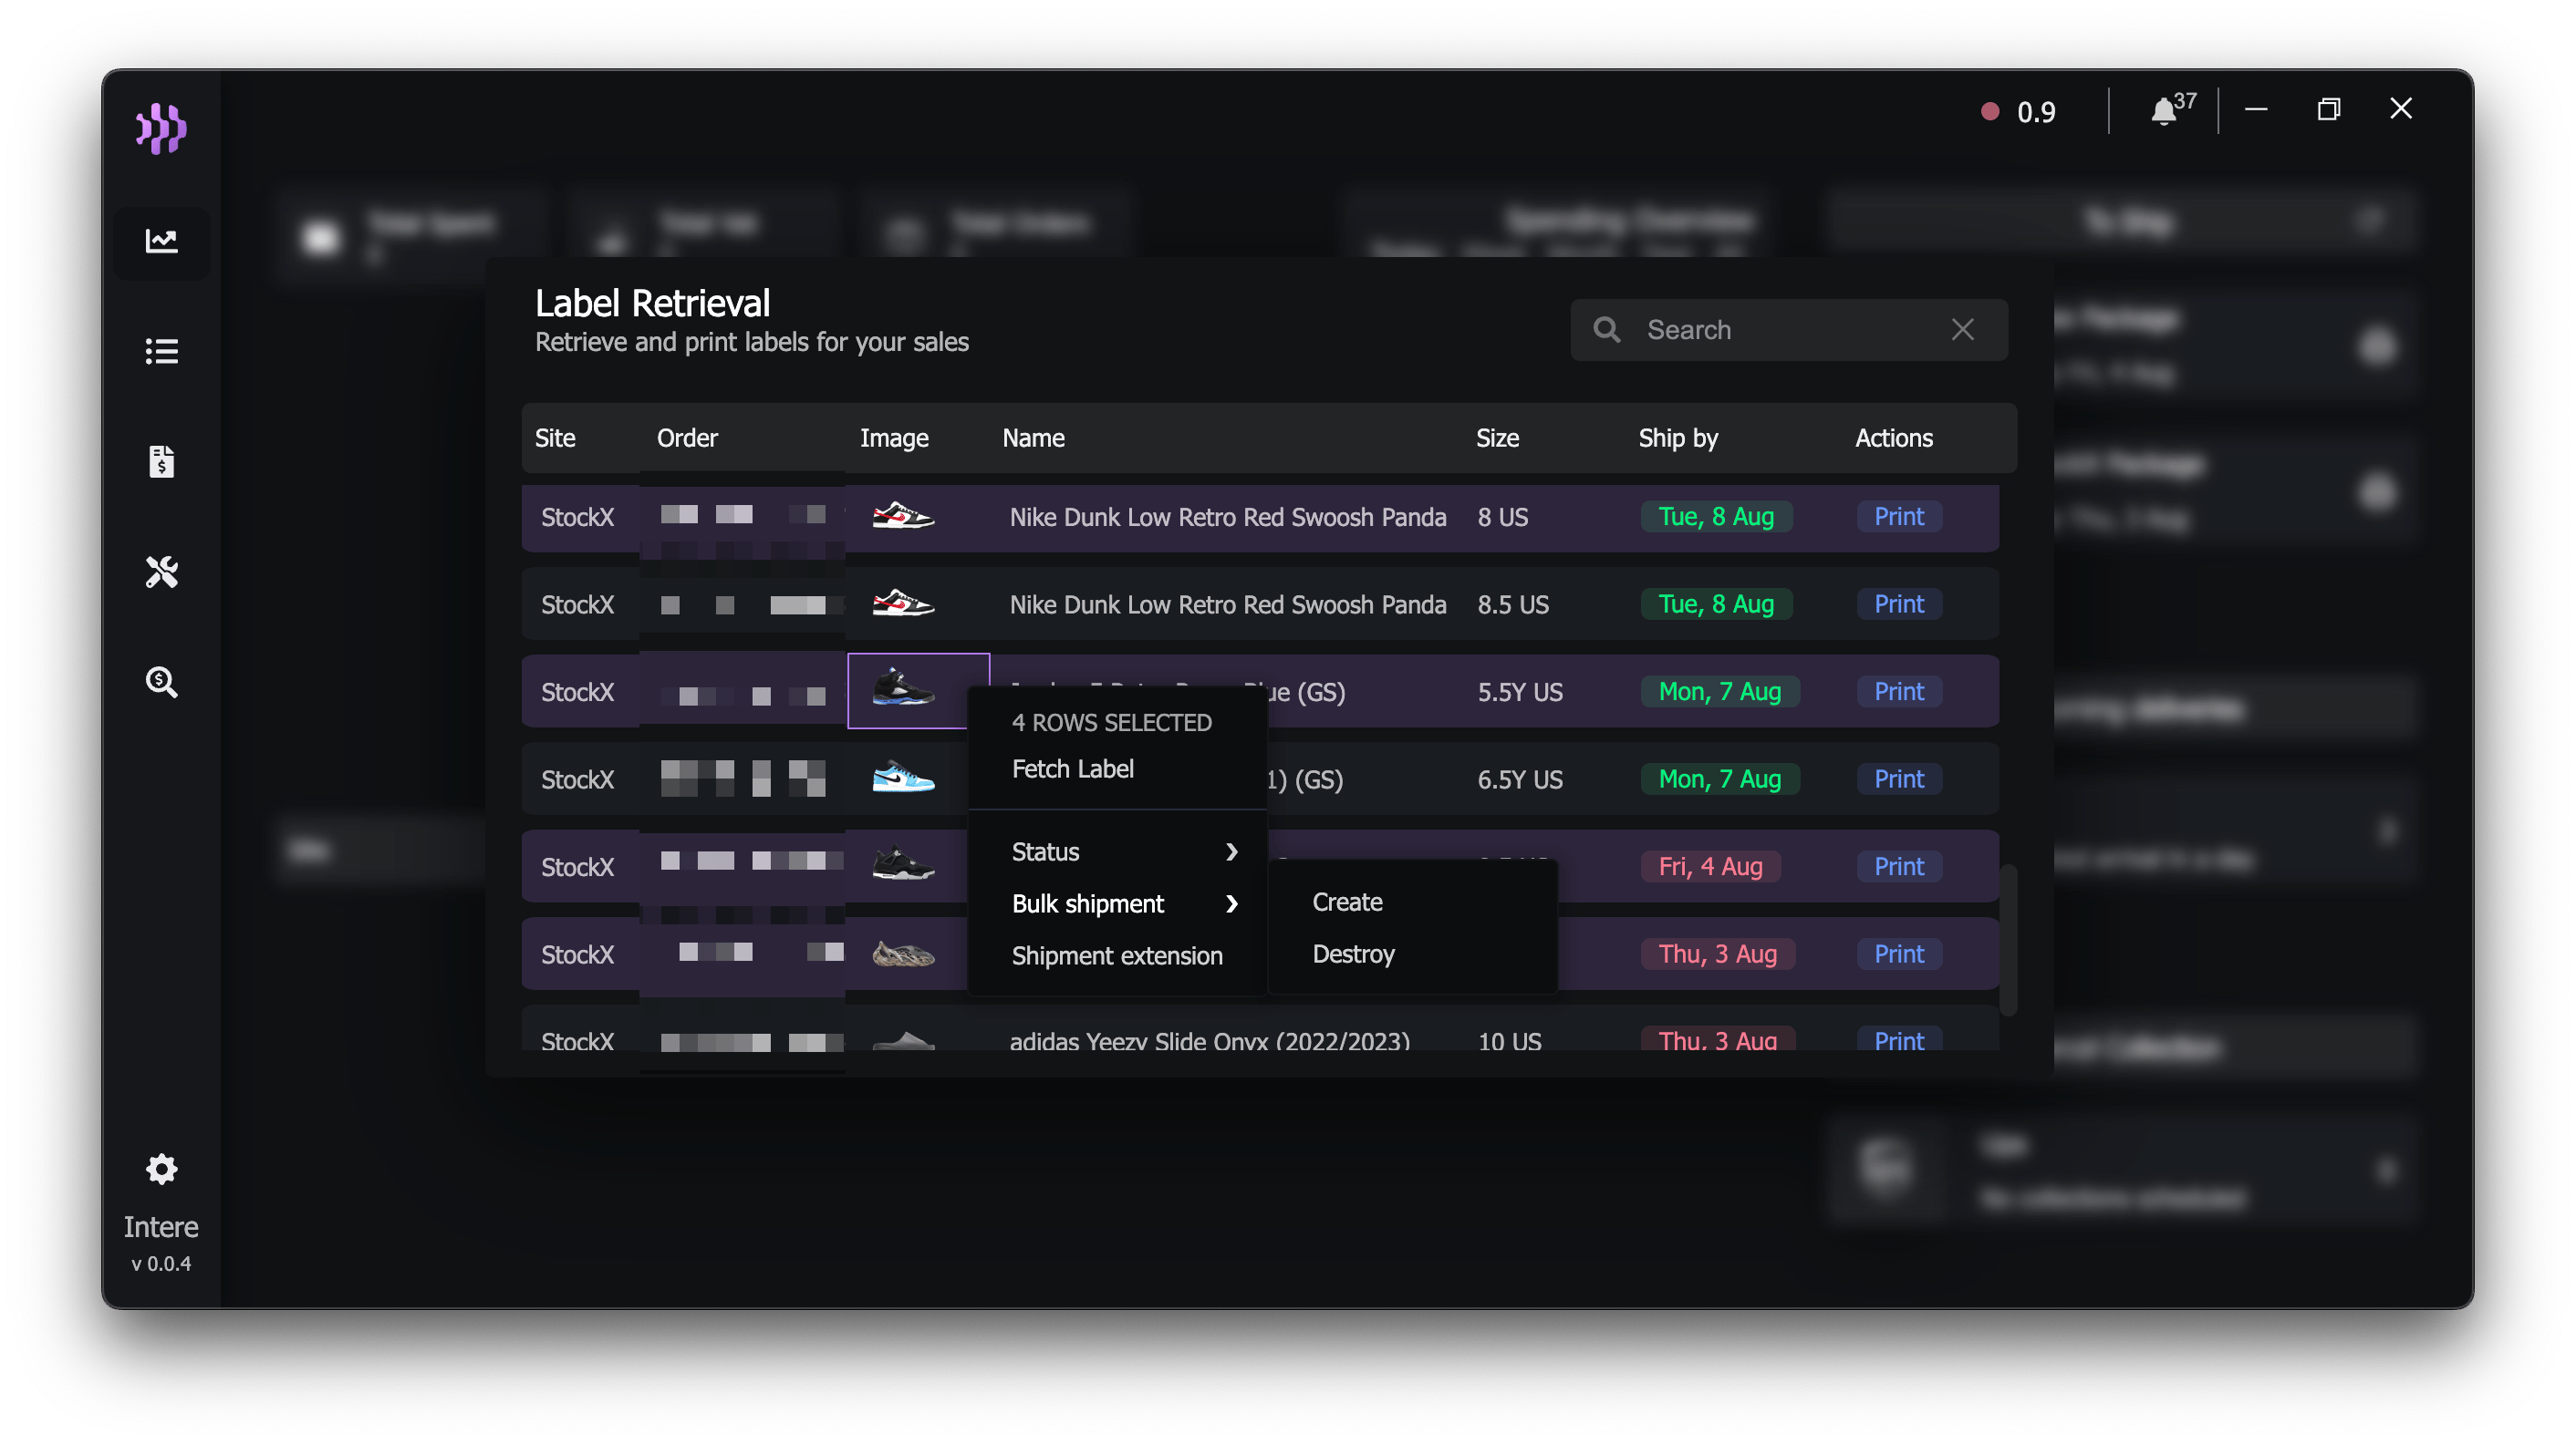Select 'adidas Yeezy Slide Onyx (2022/2023)' name

1209,1039
